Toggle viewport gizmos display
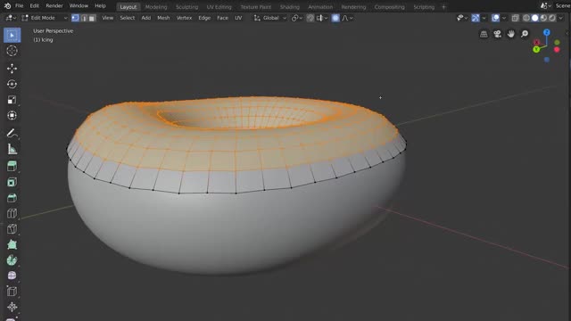The image size is (571, 321). [x=476, y=18]
